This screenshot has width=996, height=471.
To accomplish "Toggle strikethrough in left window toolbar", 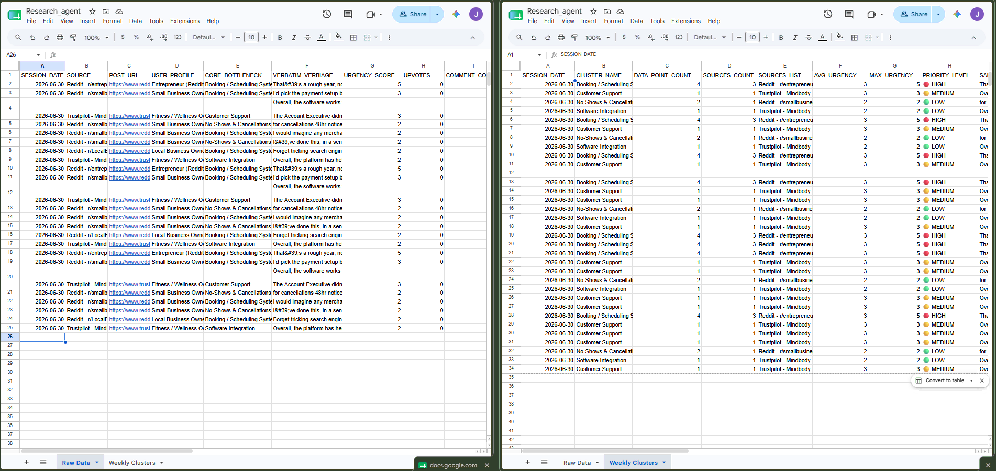I will (x=307, y=38).
